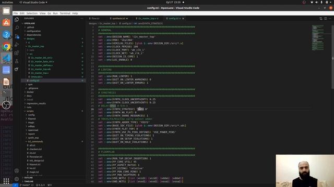
Task: Click the master branch indicator in the status bar
Action: pos(25,185)
